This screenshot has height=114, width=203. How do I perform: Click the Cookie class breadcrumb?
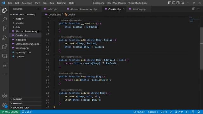pos(70,15)
